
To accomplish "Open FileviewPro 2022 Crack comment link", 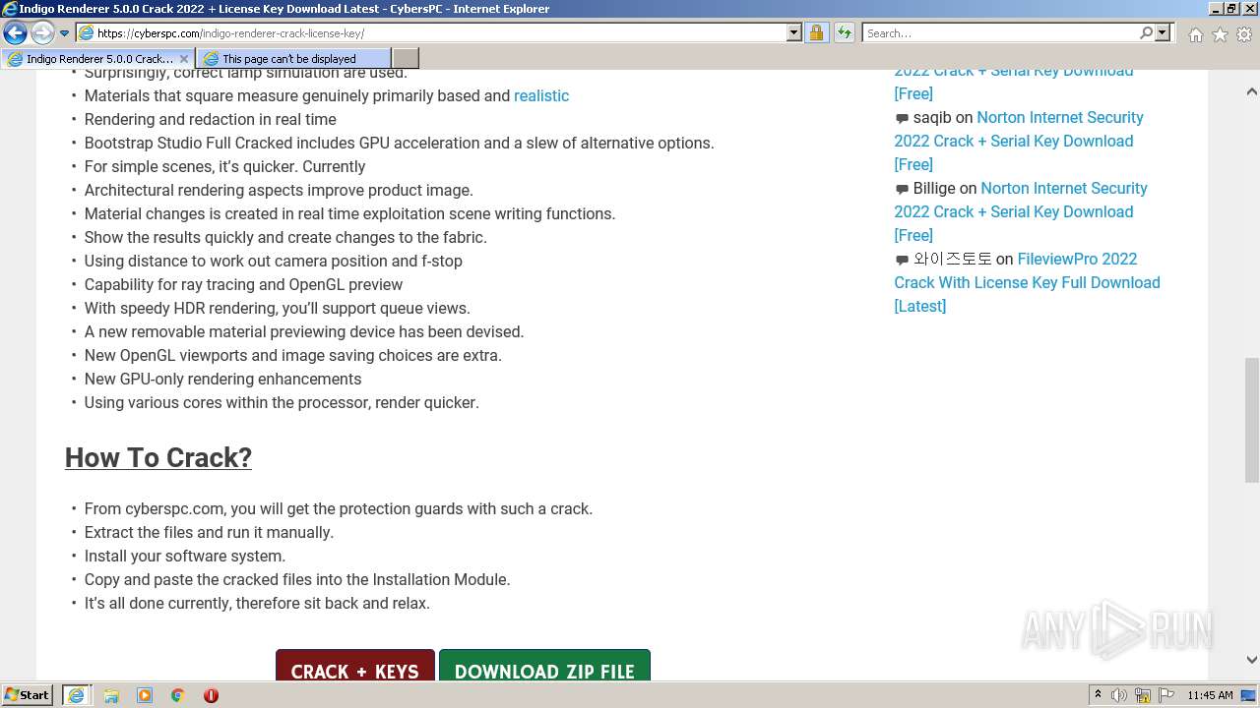I will pyautogui.click(x=1027, y=282).
